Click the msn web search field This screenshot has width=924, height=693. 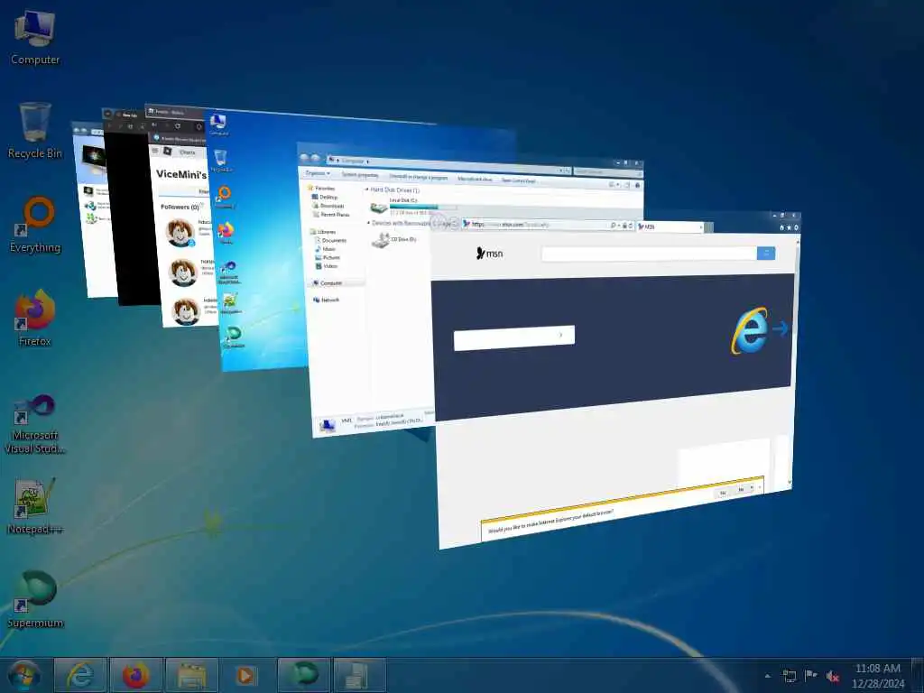point(649,254)
